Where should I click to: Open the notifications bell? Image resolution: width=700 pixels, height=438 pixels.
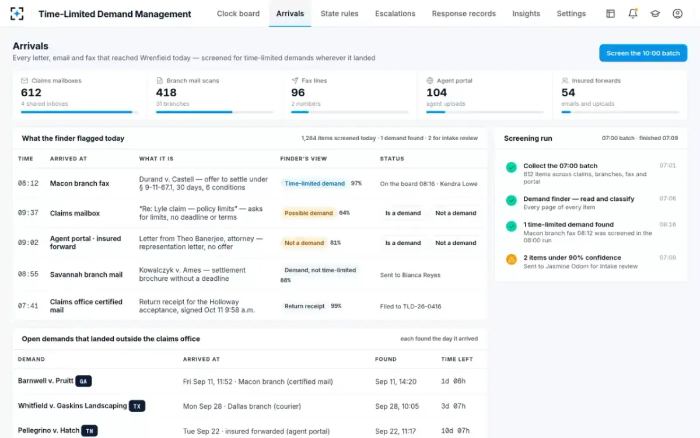[x=632, y=13]
